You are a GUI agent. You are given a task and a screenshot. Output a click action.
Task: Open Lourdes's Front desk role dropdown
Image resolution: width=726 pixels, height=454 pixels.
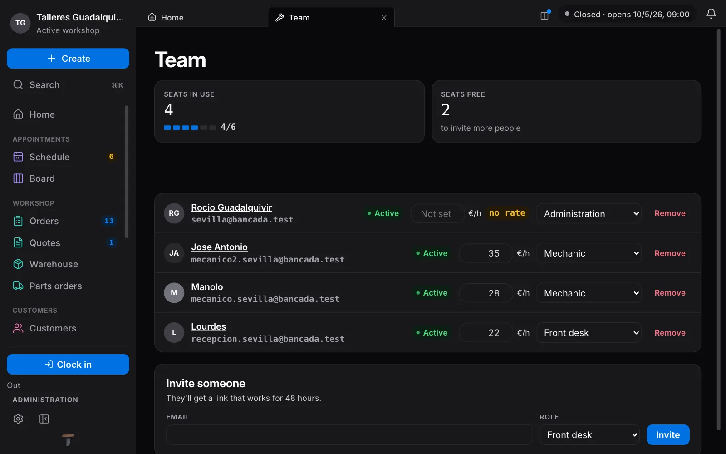(x=589, y=333)
